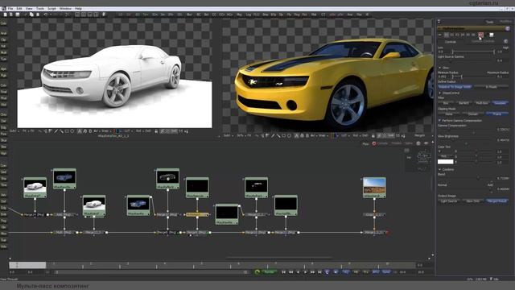
Task: Collapse the Glow section expander
Action: click(x=440, y=68)
